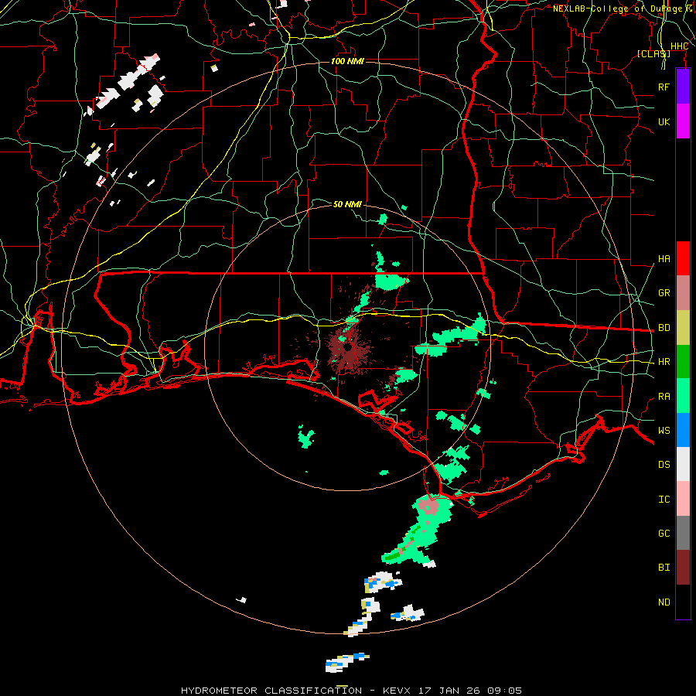Click the RA legend label
The height and width of the screenshot is (696, 696).
click(x=664, y=397)
